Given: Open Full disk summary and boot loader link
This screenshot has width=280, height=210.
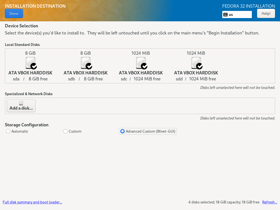Looking at the screenshot, I should pyautogui.click(x=32, y=202).
